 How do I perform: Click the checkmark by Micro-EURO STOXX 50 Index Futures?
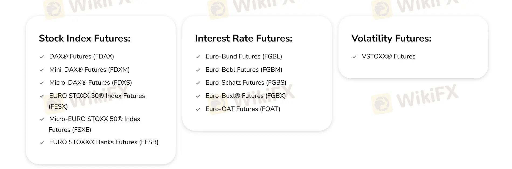coord(42,119)
